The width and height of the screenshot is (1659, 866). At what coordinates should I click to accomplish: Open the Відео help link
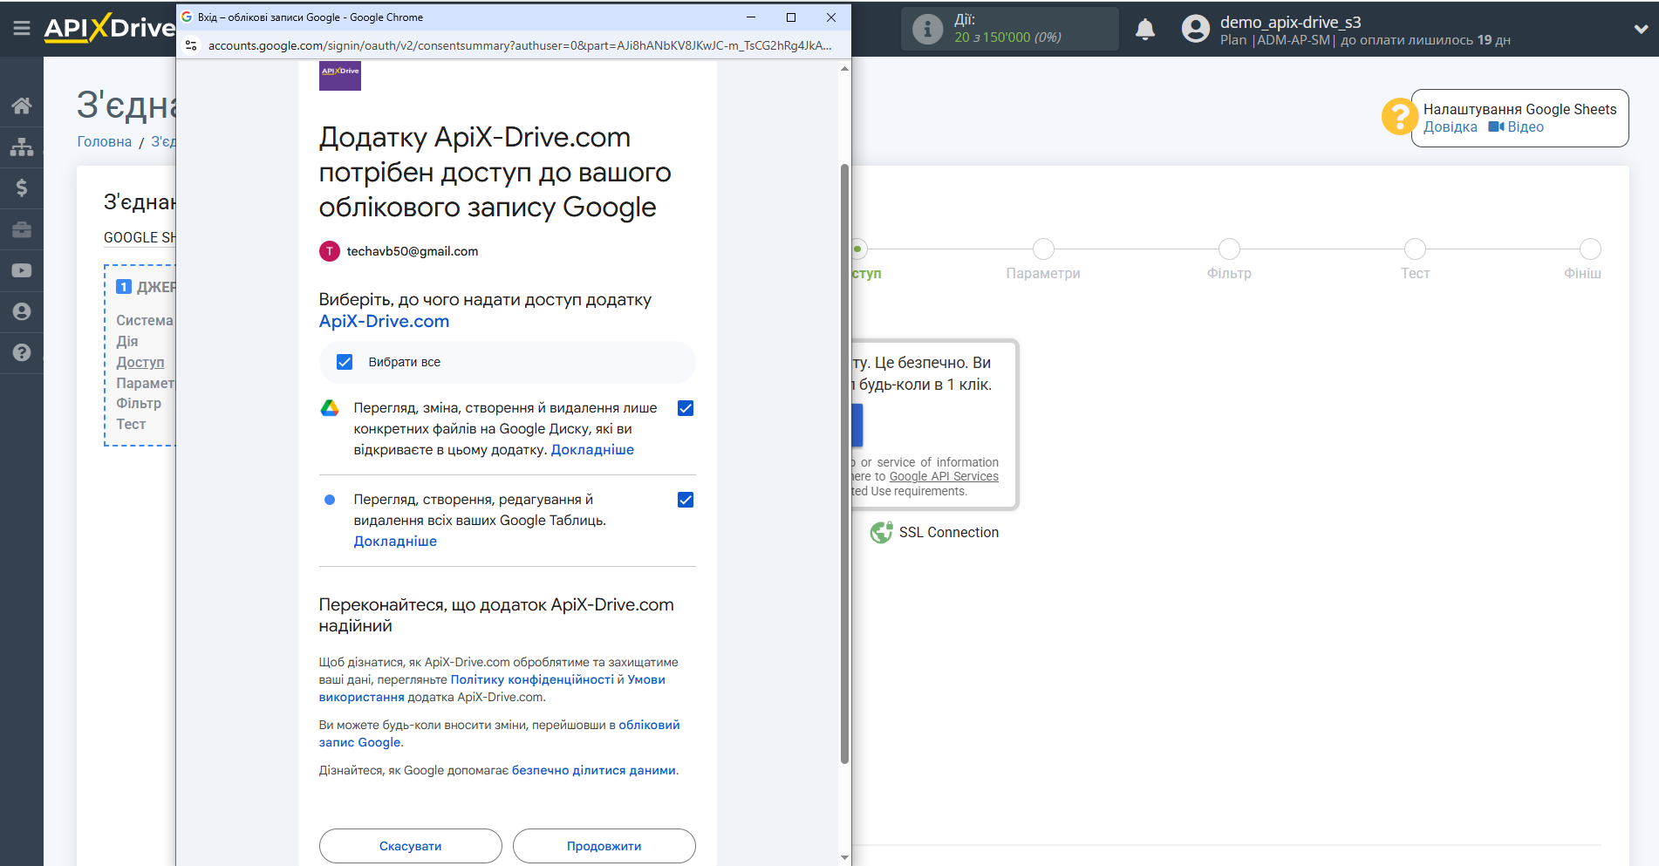[1516, 127]
